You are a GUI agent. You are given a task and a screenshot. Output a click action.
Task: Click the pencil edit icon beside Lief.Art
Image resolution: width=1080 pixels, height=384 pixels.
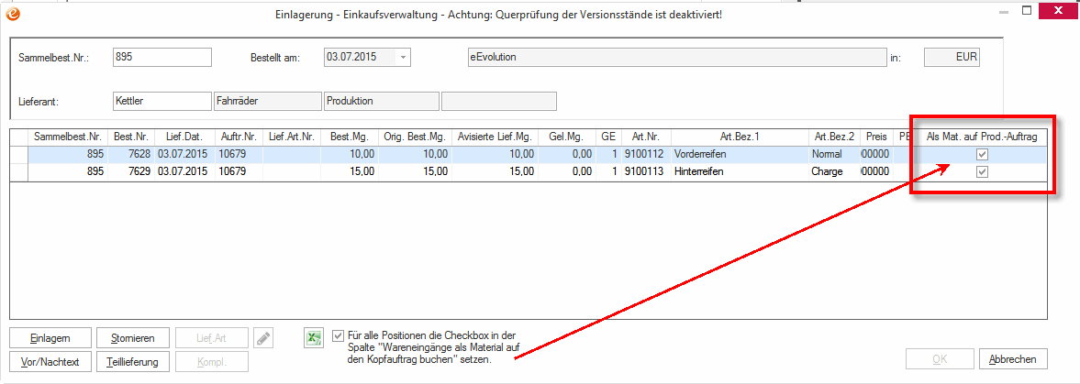click(x=263, y=338)
